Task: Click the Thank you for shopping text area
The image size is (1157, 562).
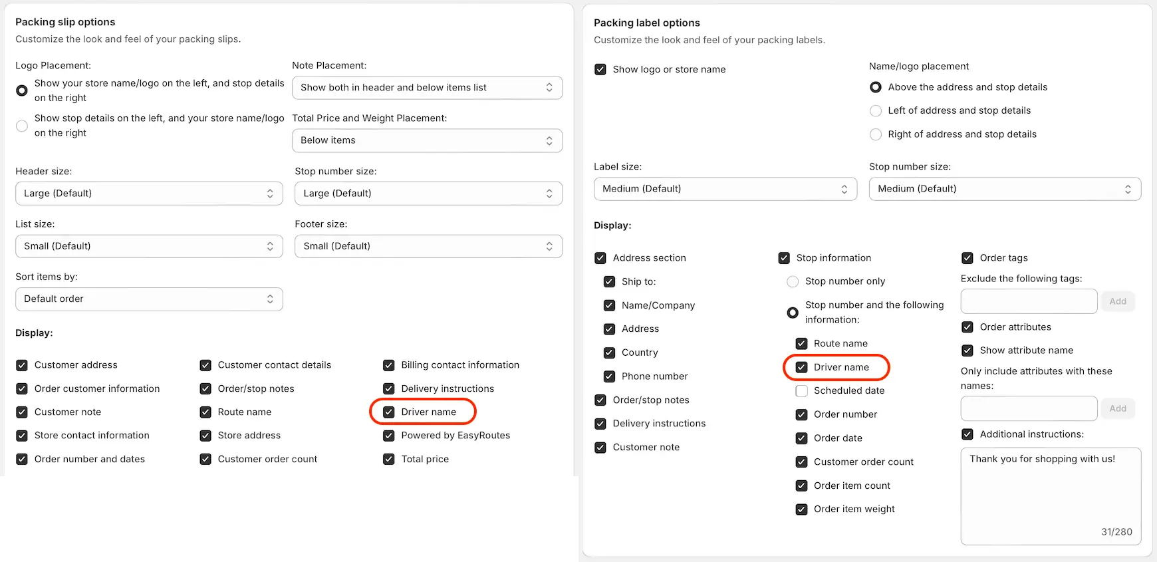Action: pos(1051,496)
